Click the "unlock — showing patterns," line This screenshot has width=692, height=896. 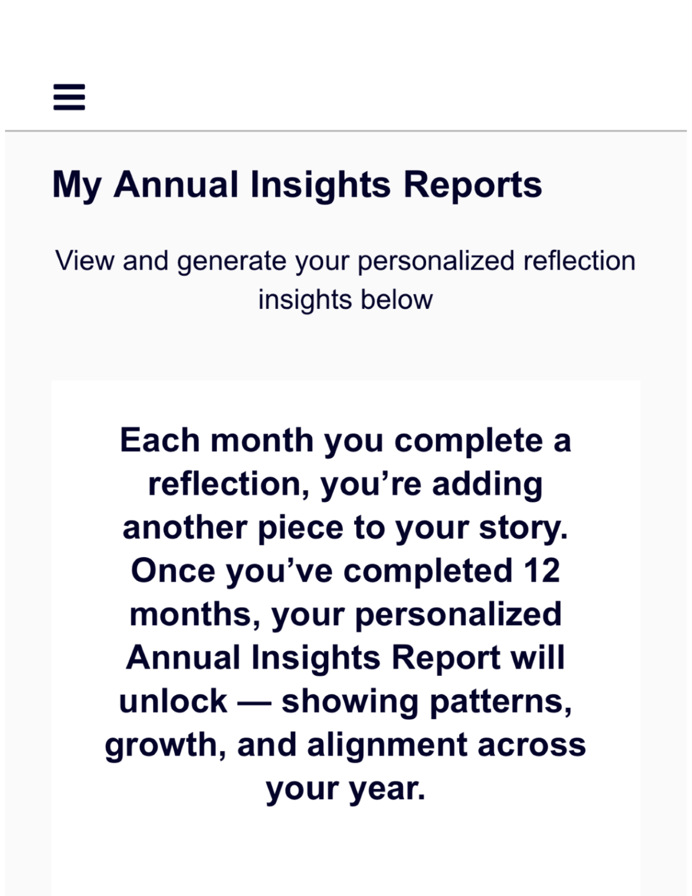tap(345, 701)
